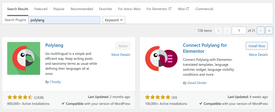Go to the next results page
The width and height of the screenshot is (275, 112).
pos(260,31)
